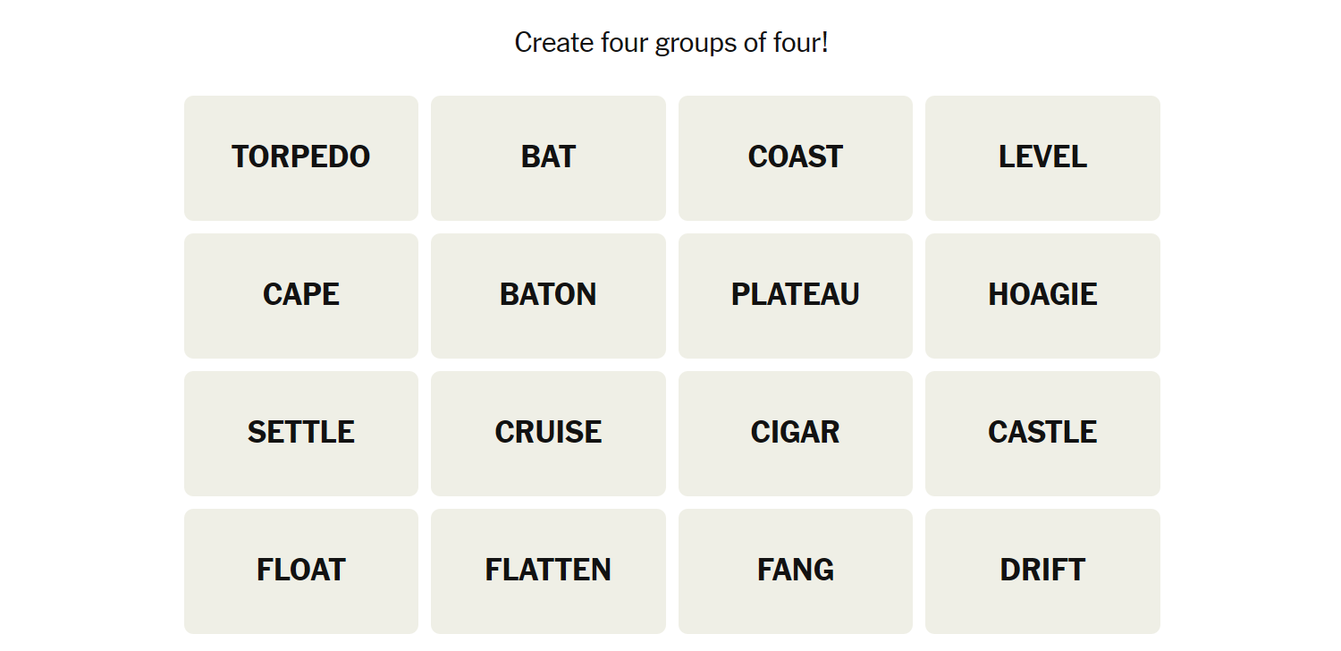The image size is (1341, 651).
Task: Select the LEVEL tile
Action: pos(1042,157)
